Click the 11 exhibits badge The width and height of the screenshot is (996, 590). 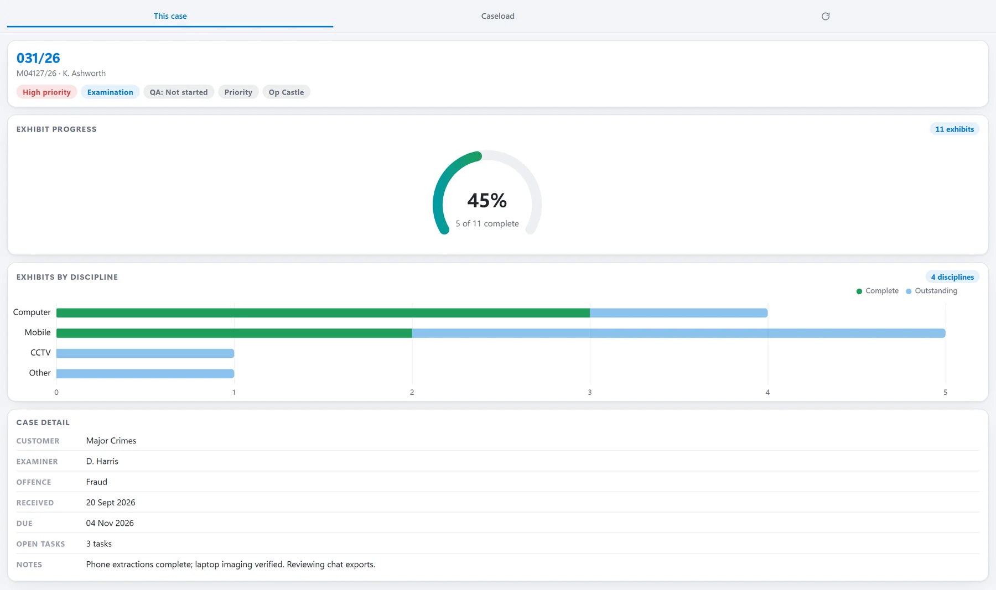954,129
